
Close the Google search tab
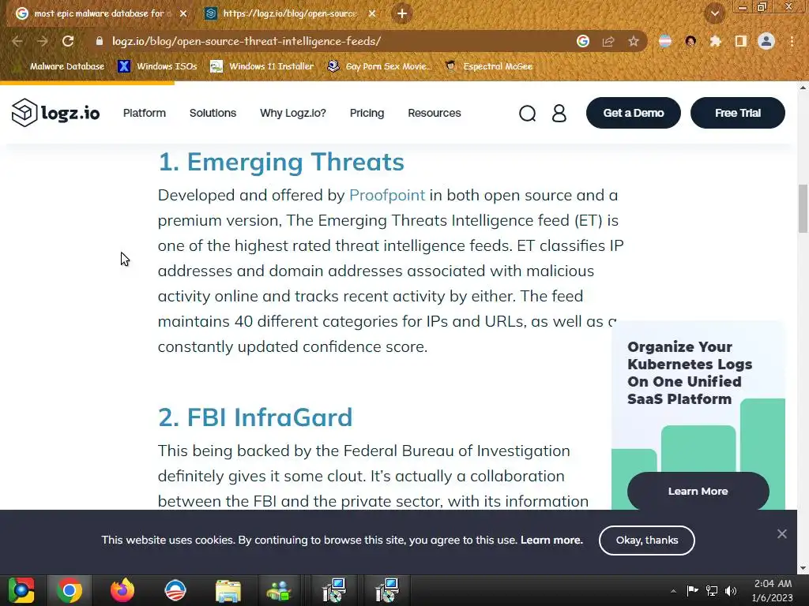pos(183,13)
